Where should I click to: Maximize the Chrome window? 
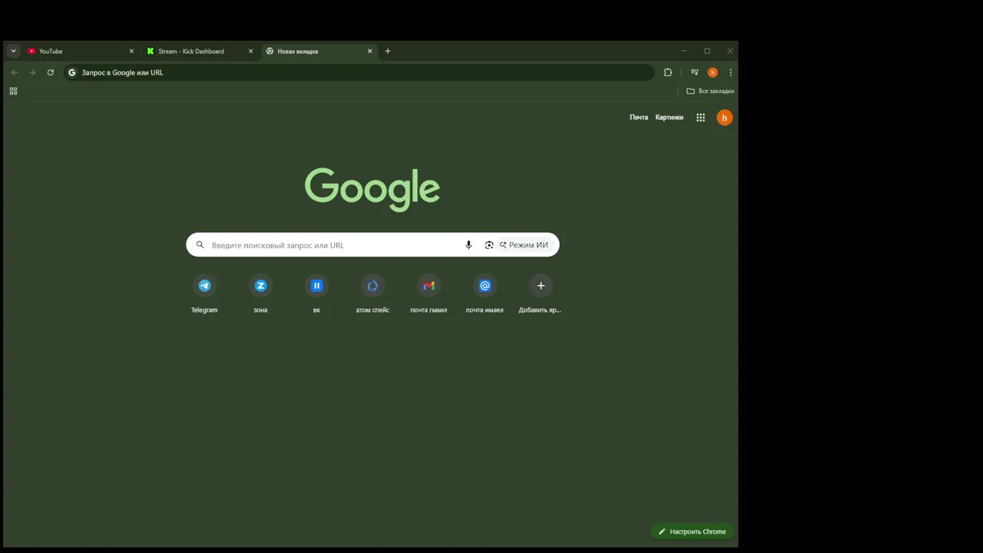tap(707, 51)
